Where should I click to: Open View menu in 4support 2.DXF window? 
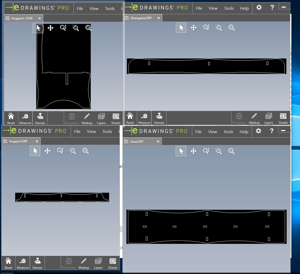(94, 9)
